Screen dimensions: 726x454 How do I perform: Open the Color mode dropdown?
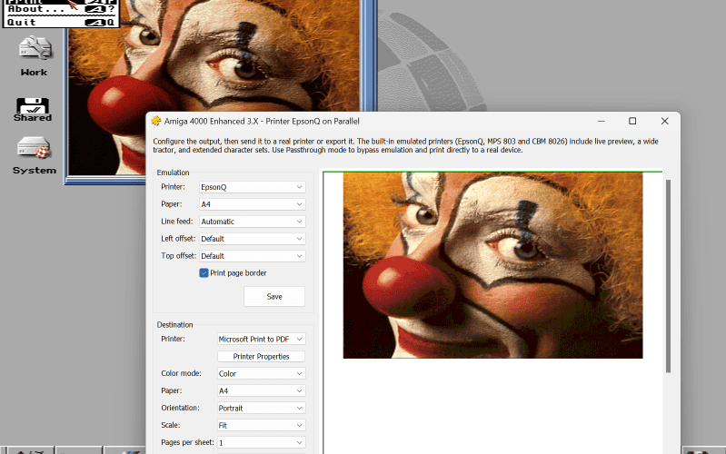(261, 373)
